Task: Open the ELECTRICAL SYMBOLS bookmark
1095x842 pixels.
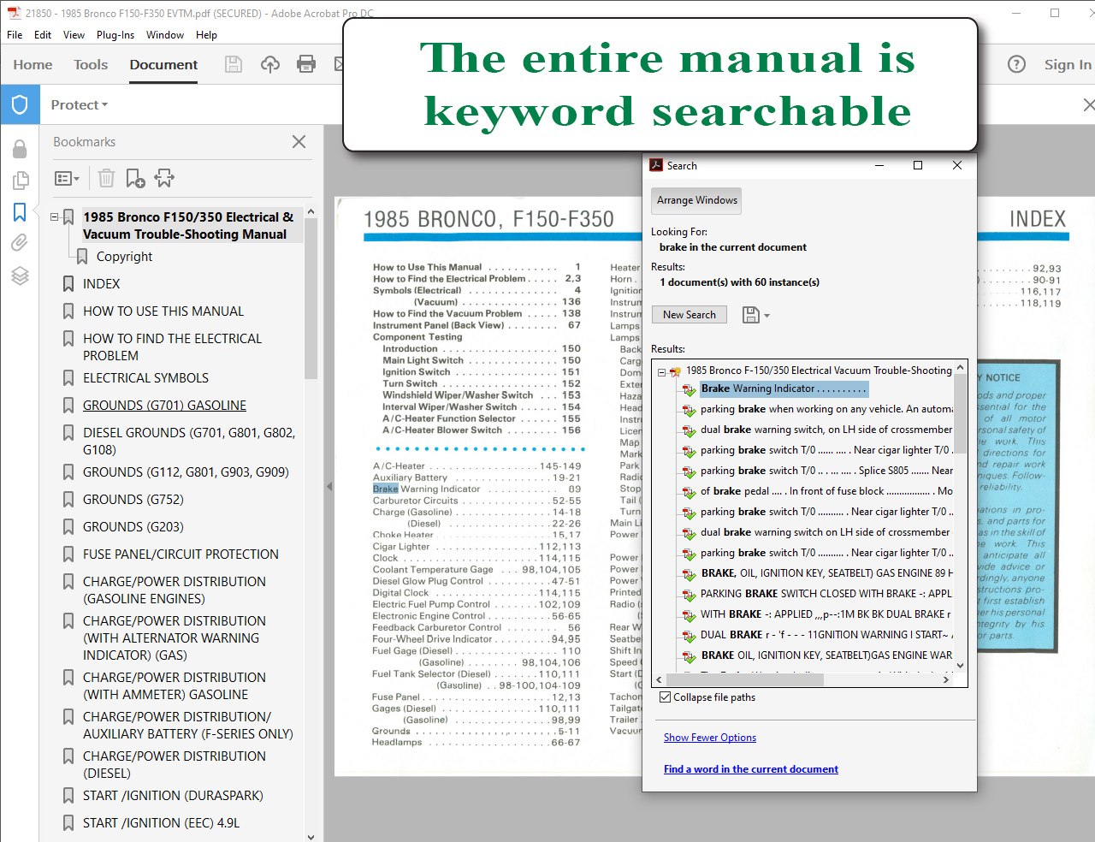Action: (145, 378)
